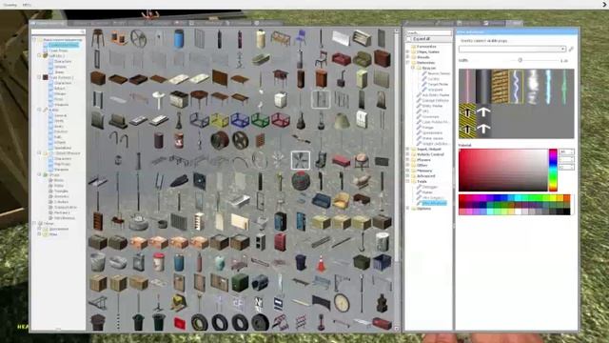Open the presets dropdown in Wire Advanced
The height and width of the screenshot is (343, 609).
[512, 49]
